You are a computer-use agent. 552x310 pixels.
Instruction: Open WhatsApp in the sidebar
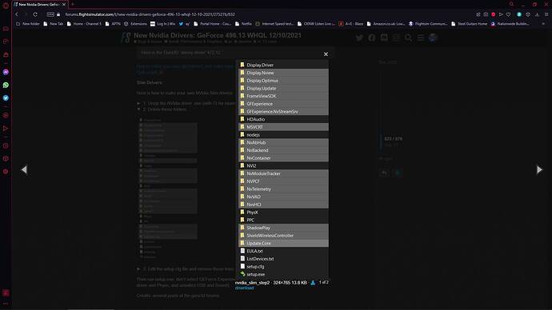(x=6, y=85)
